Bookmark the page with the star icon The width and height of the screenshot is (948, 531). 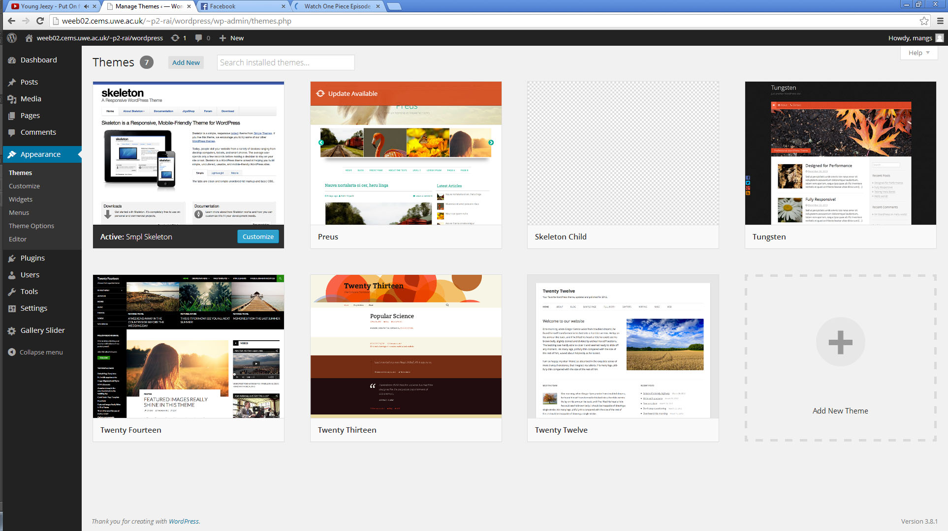(923, 21)
